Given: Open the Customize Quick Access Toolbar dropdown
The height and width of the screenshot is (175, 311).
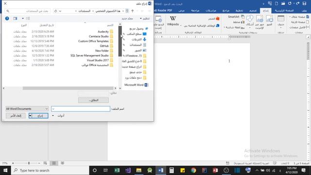Looking at the screenshot, I should point(263,4).
